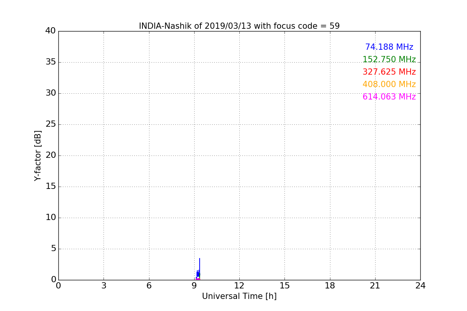Click y-axis tick label 20

click(51, 155)
